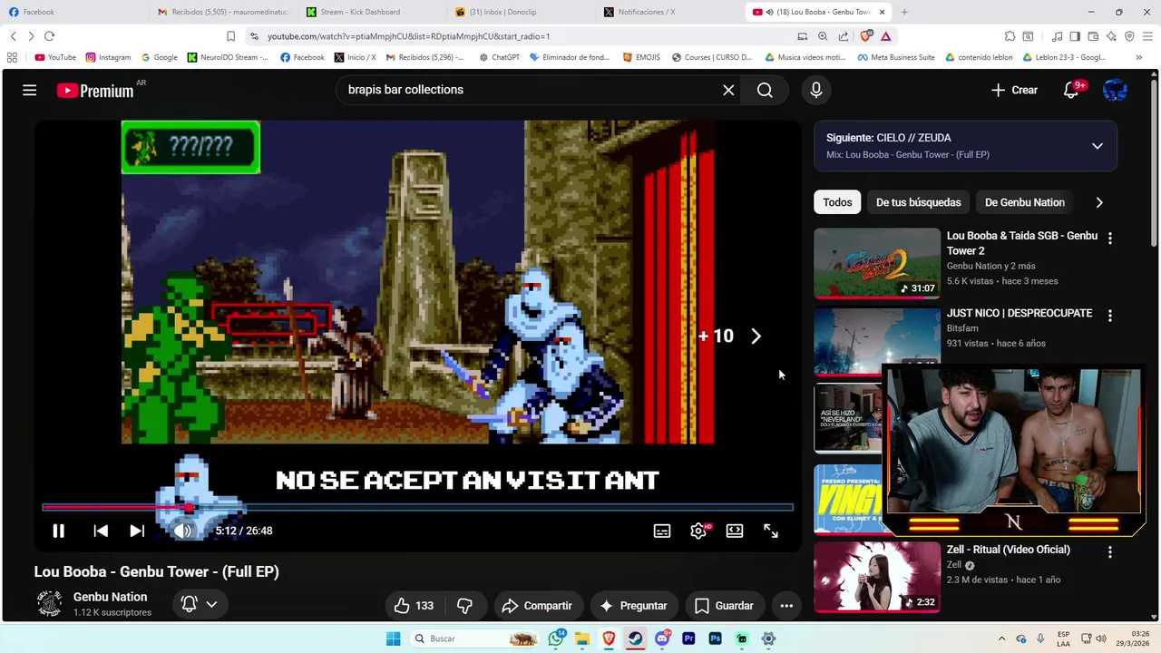Start voice search with microphone icon
The image size is (1161, 653).
point(815,90)
